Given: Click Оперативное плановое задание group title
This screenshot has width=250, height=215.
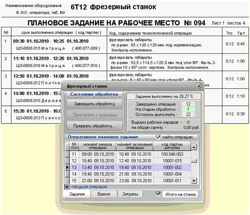Looking at the screenshot, I should click(103, 137).
